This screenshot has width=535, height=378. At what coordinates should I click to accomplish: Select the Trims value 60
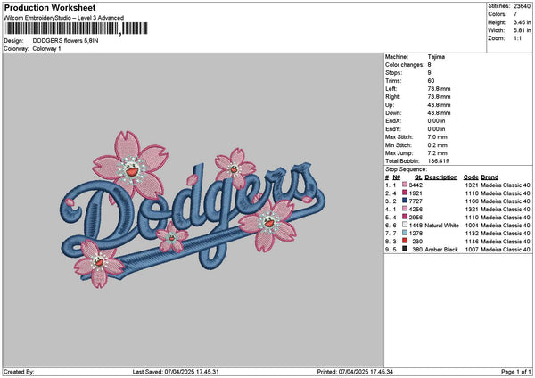pyautogui.click(x=431, y=81)
